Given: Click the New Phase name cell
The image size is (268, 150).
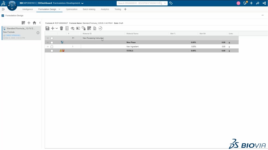Looking at the screenshot, I should [x=131, y=42].
